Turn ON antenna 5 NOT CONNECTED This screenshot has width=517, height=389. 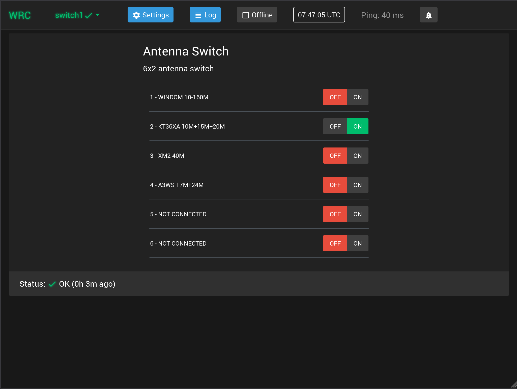[x=357, y=214]
